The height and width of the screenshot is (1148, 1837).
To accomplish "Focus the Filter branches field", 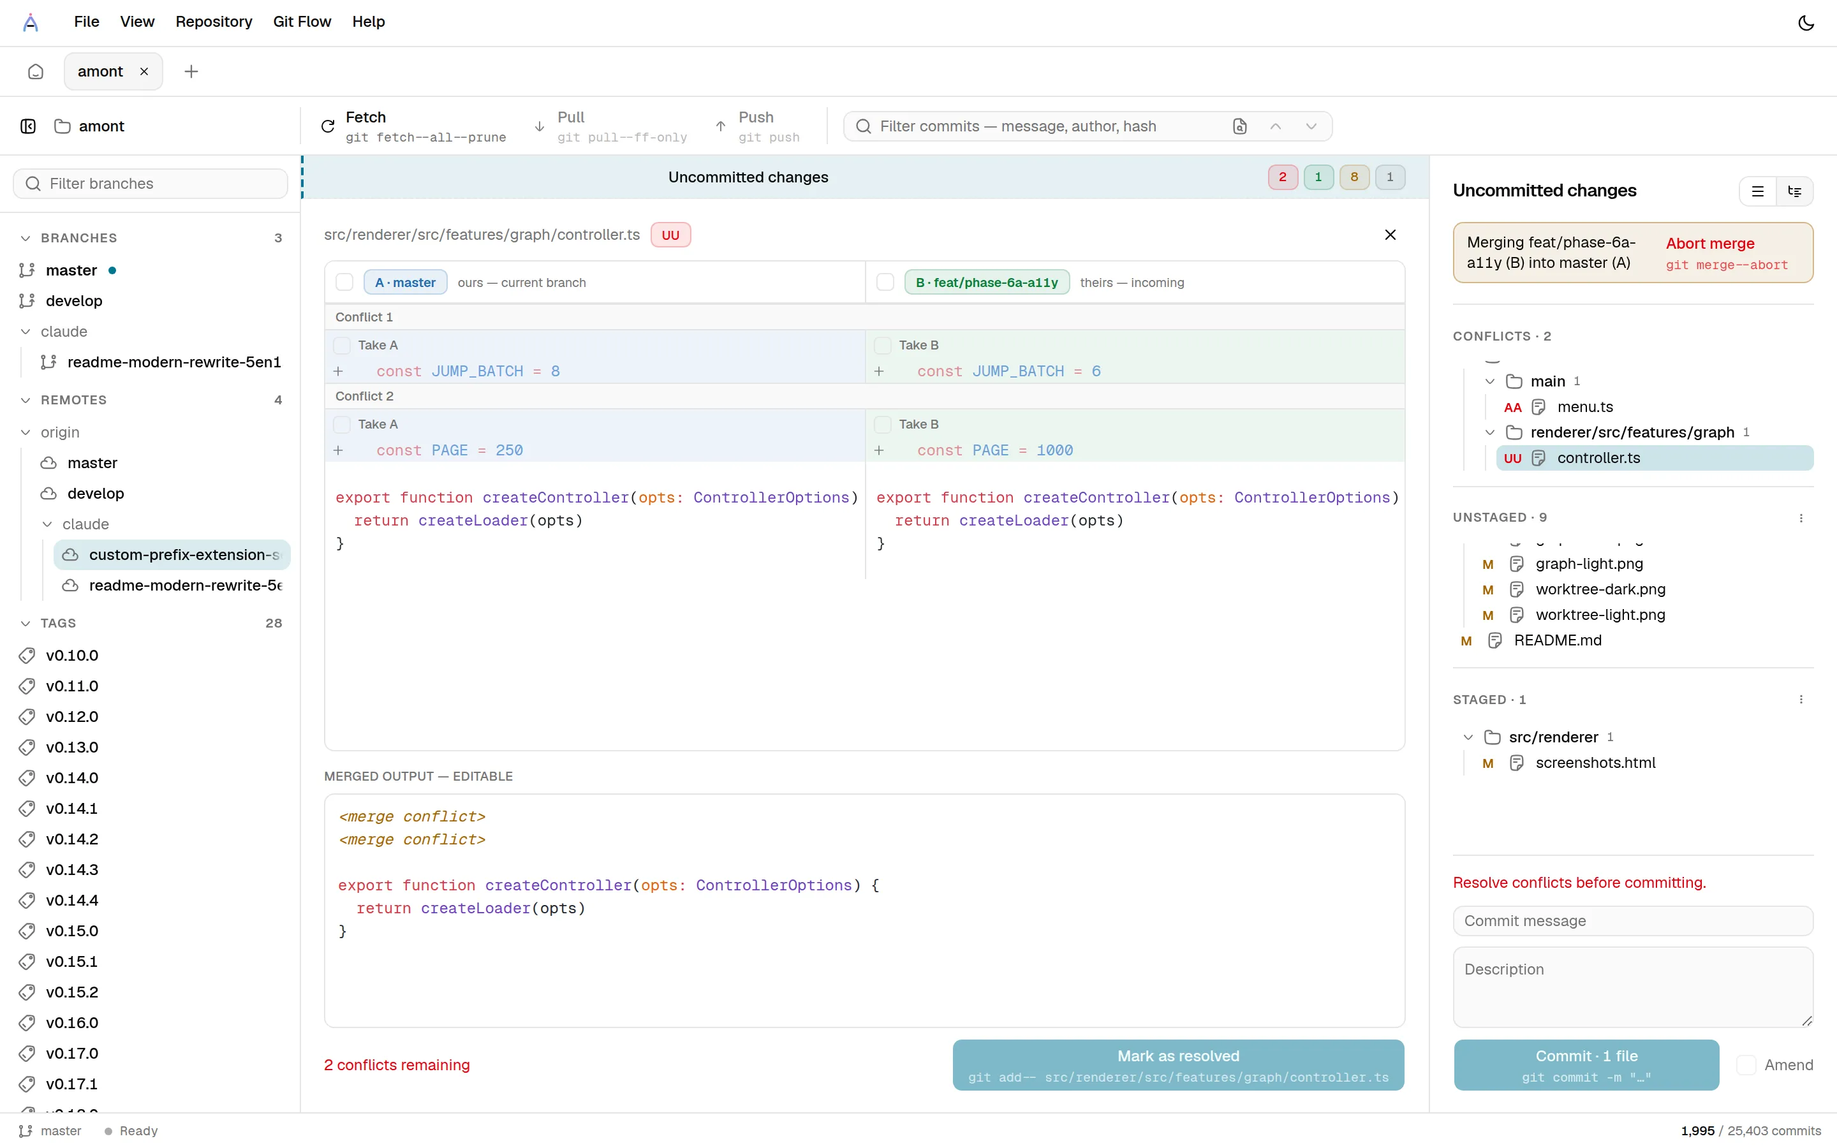I will pyautogui.click(x=151, y=184).
